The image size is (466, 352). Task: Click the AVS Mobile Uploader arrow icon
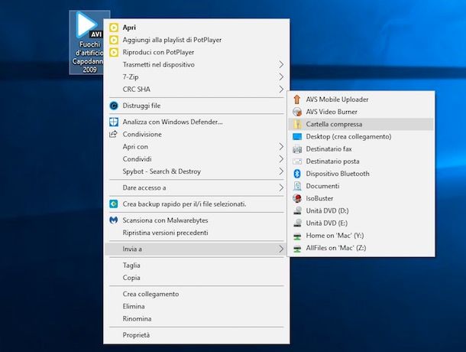(x=297, y=99)
